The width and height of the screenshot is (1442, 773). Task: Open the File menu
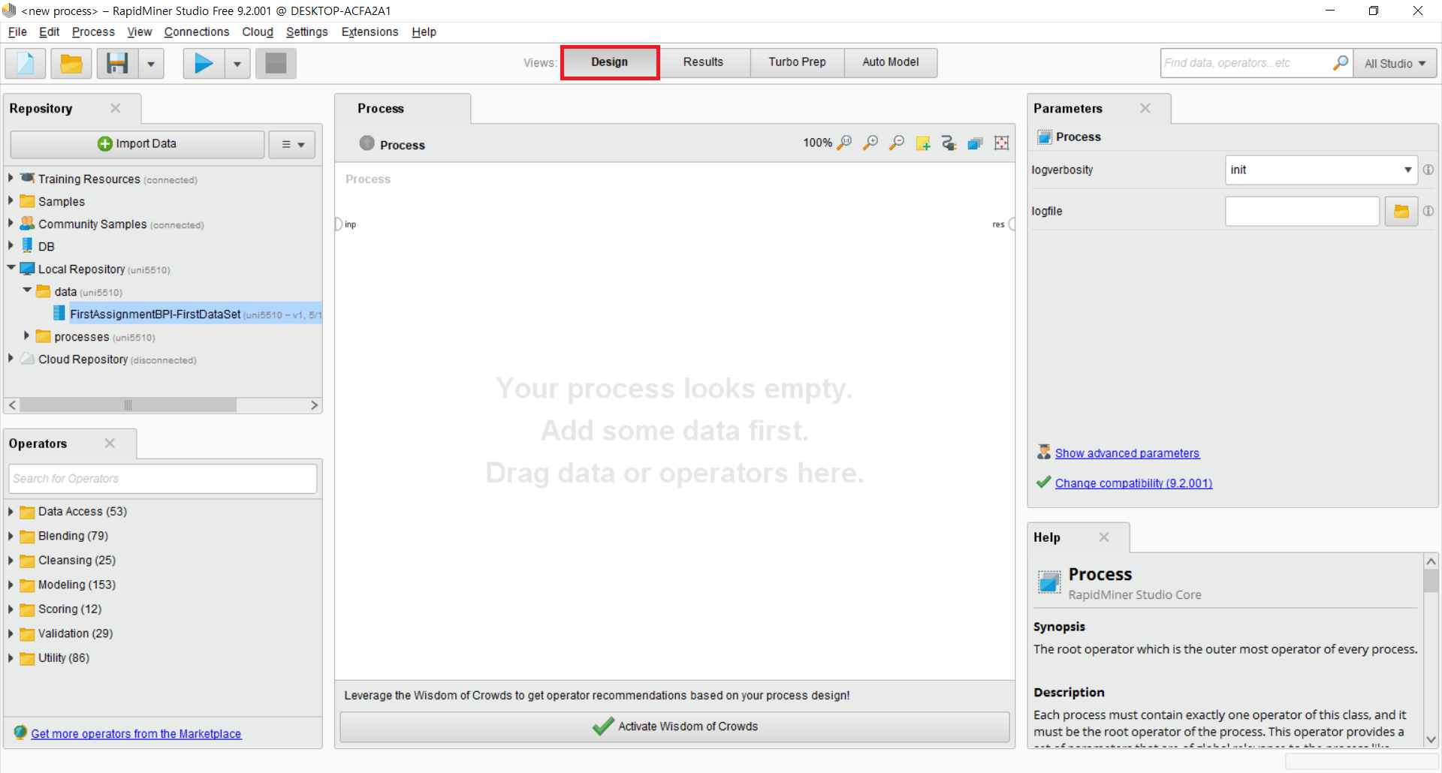click(x=17, y=32)
